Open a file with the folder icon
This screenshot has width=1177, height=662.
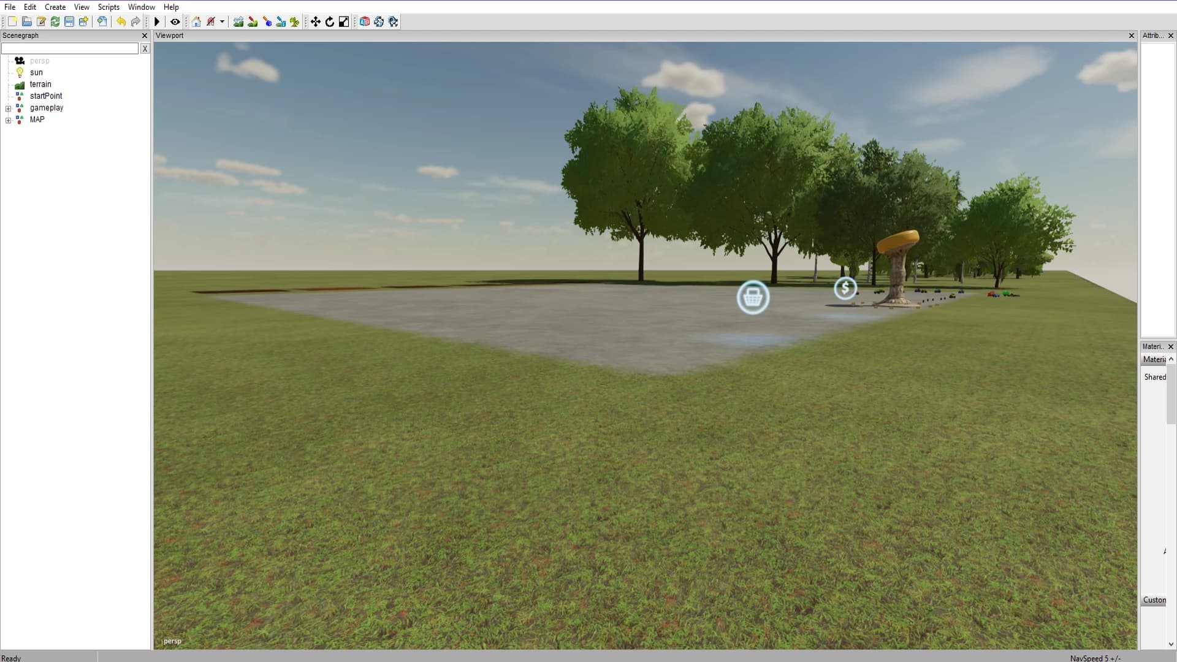pos(27,22)
